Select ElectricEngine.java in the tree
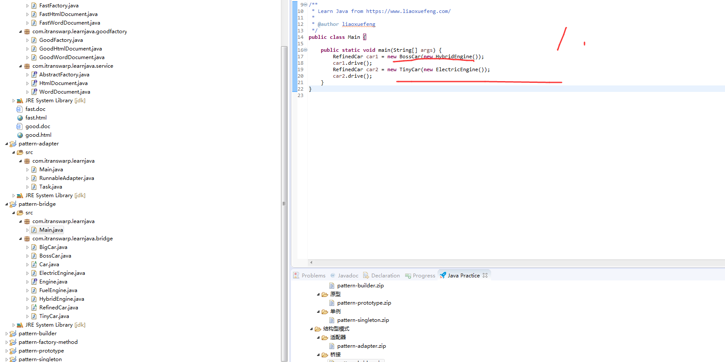This screenshot has width=725, height=362. click(x=62, y=273)
